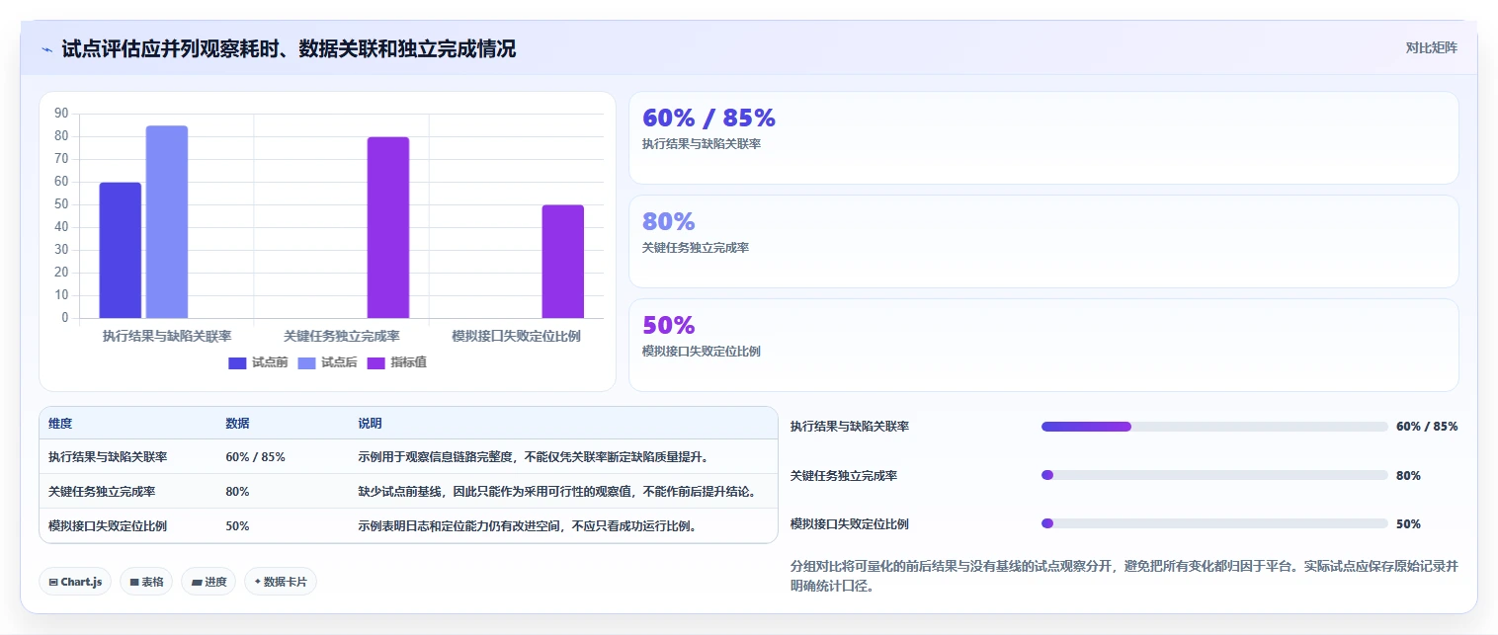Click the 进度 chip

coord(208,582)
